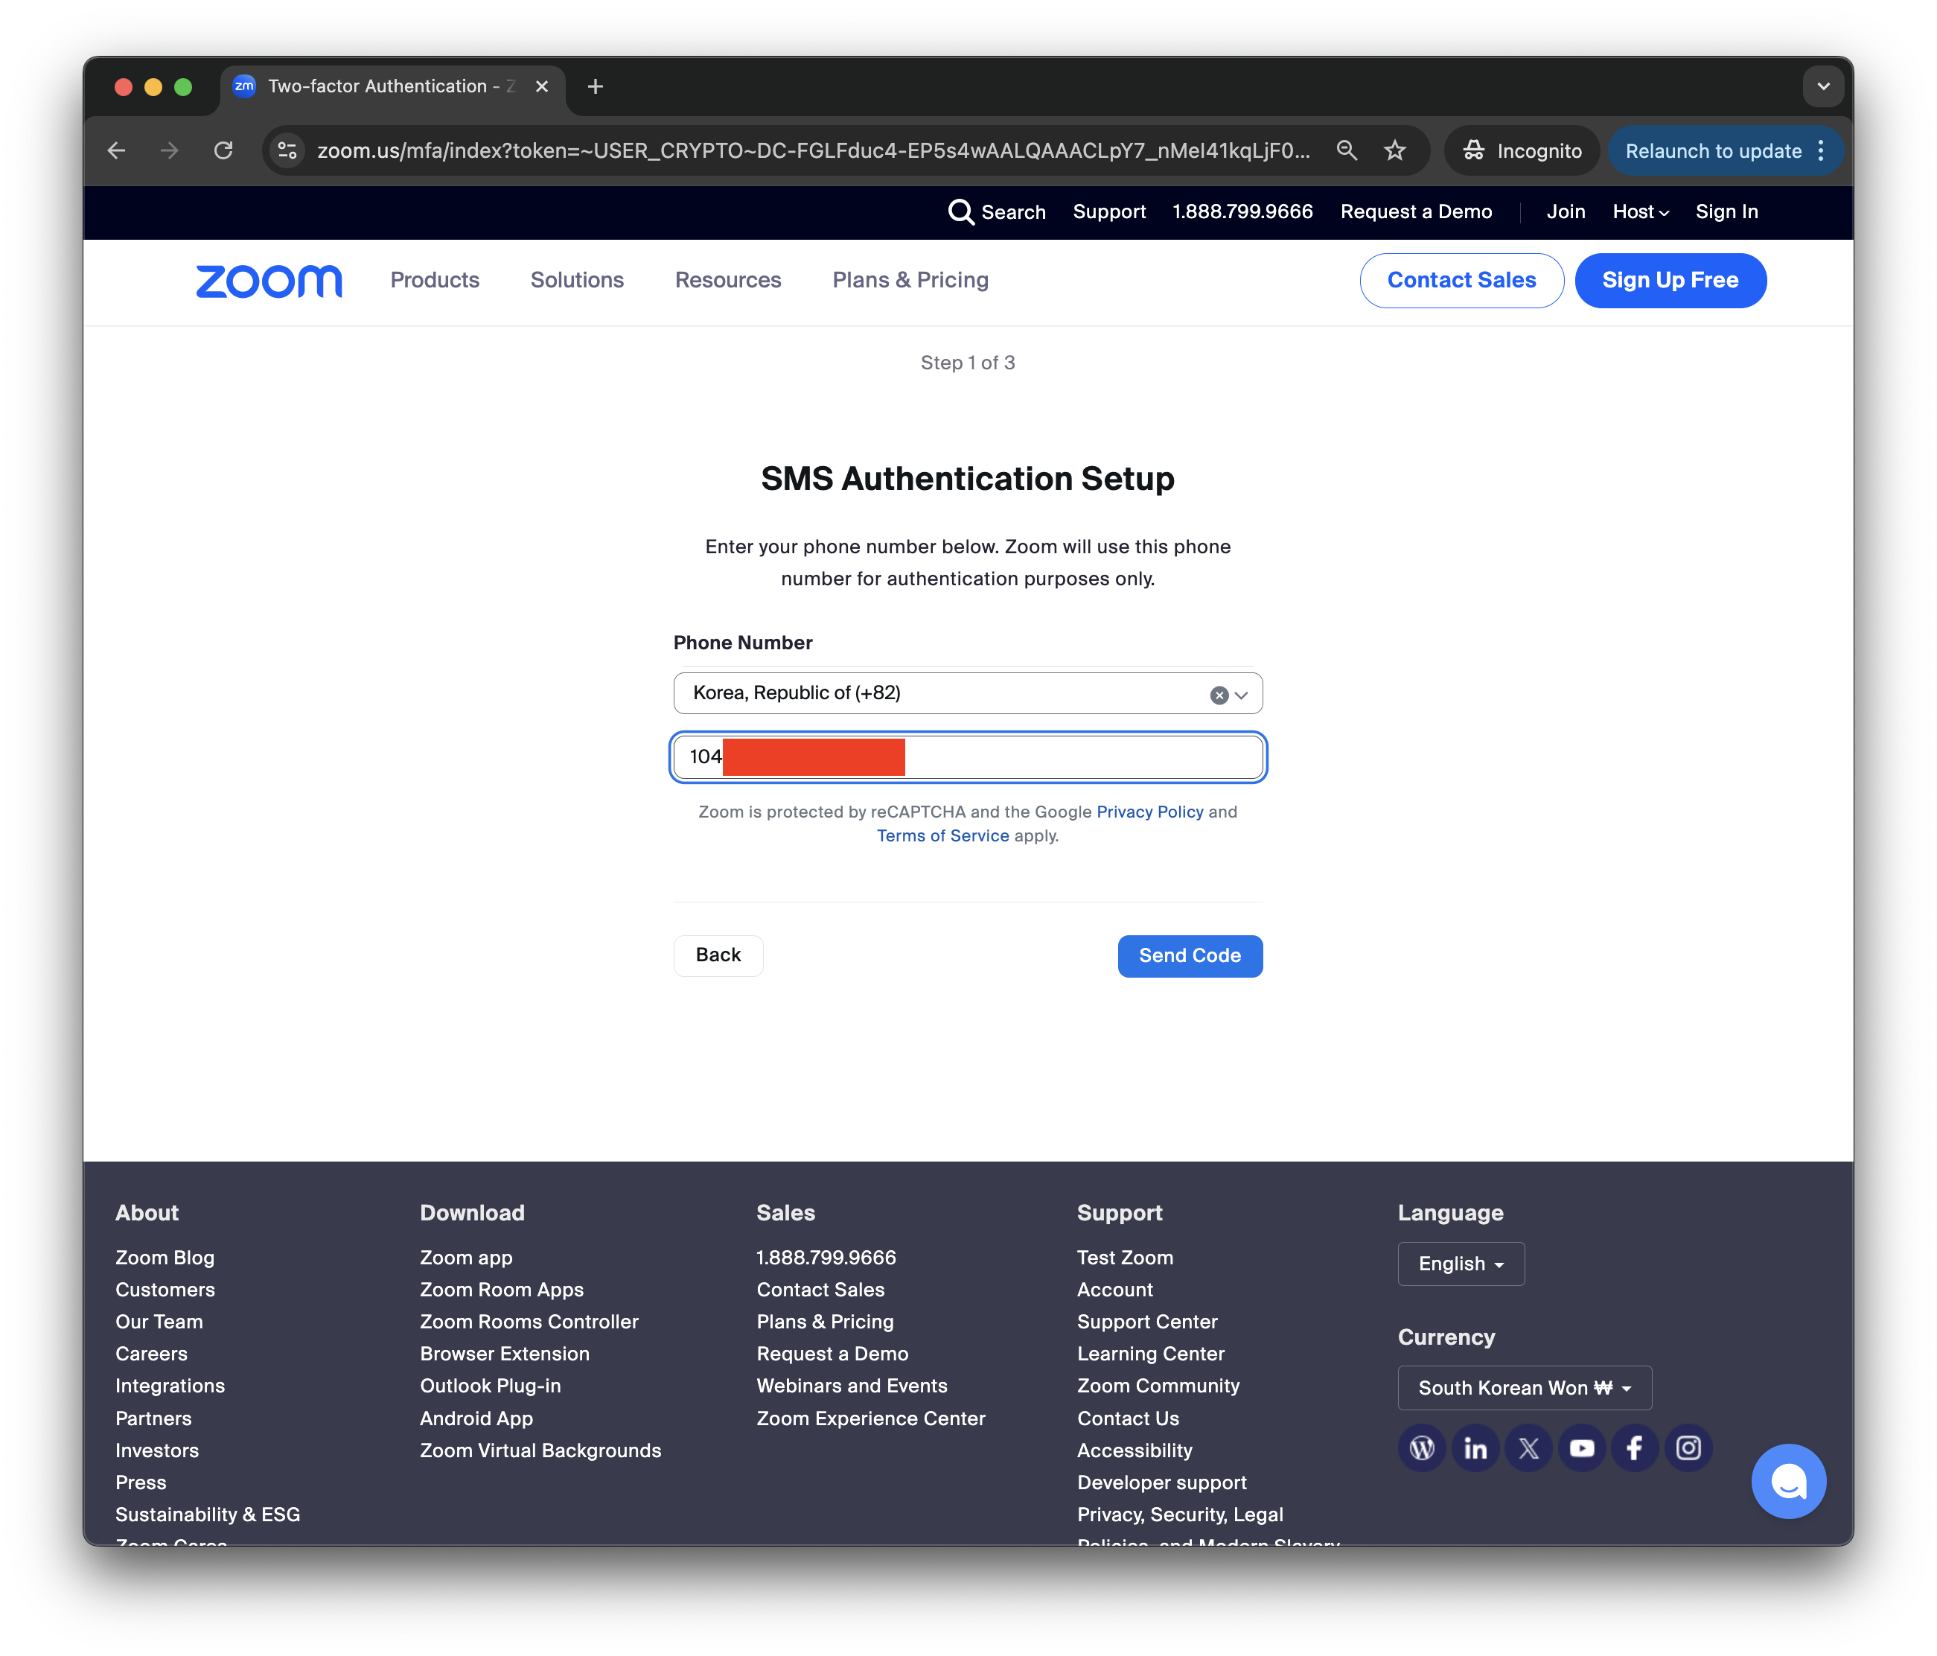Open the X social icon
The width and height of the screenshot is (1937, 1656).
(1528, 1448)
